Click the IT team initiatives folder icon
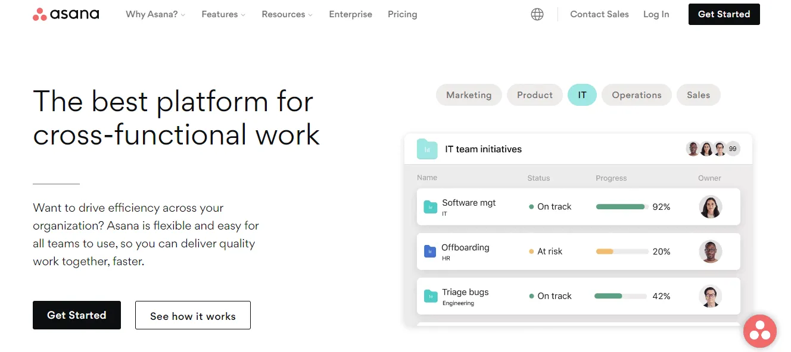 [427, 149]
